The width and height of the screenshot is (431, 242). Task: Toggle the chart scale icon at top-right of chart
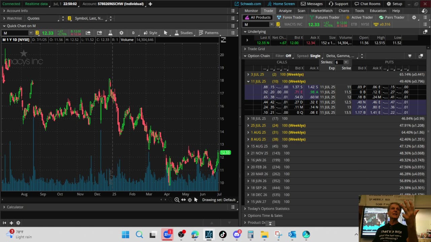pos(223,40)
